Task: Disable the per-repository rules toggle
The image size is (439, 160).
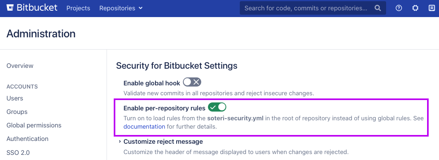Action: pyautogui.click(x=217, y=107)
